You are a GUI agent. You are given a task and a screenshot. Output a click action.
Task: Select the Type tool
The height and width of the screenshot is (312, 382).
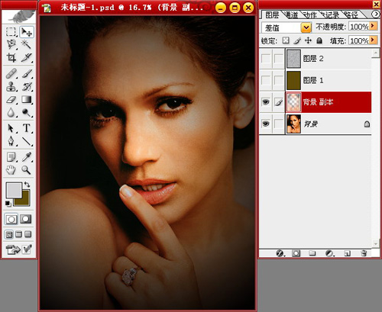coord(27,128)
